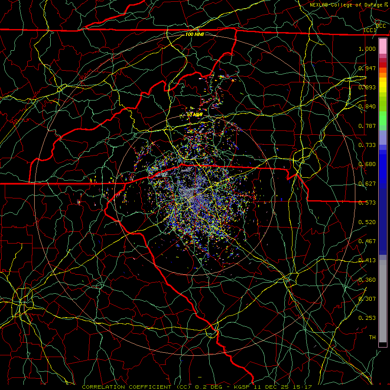Click the 15:17 timestamp
This screenshot has height=390, width=390.
[x=302, y=387]
